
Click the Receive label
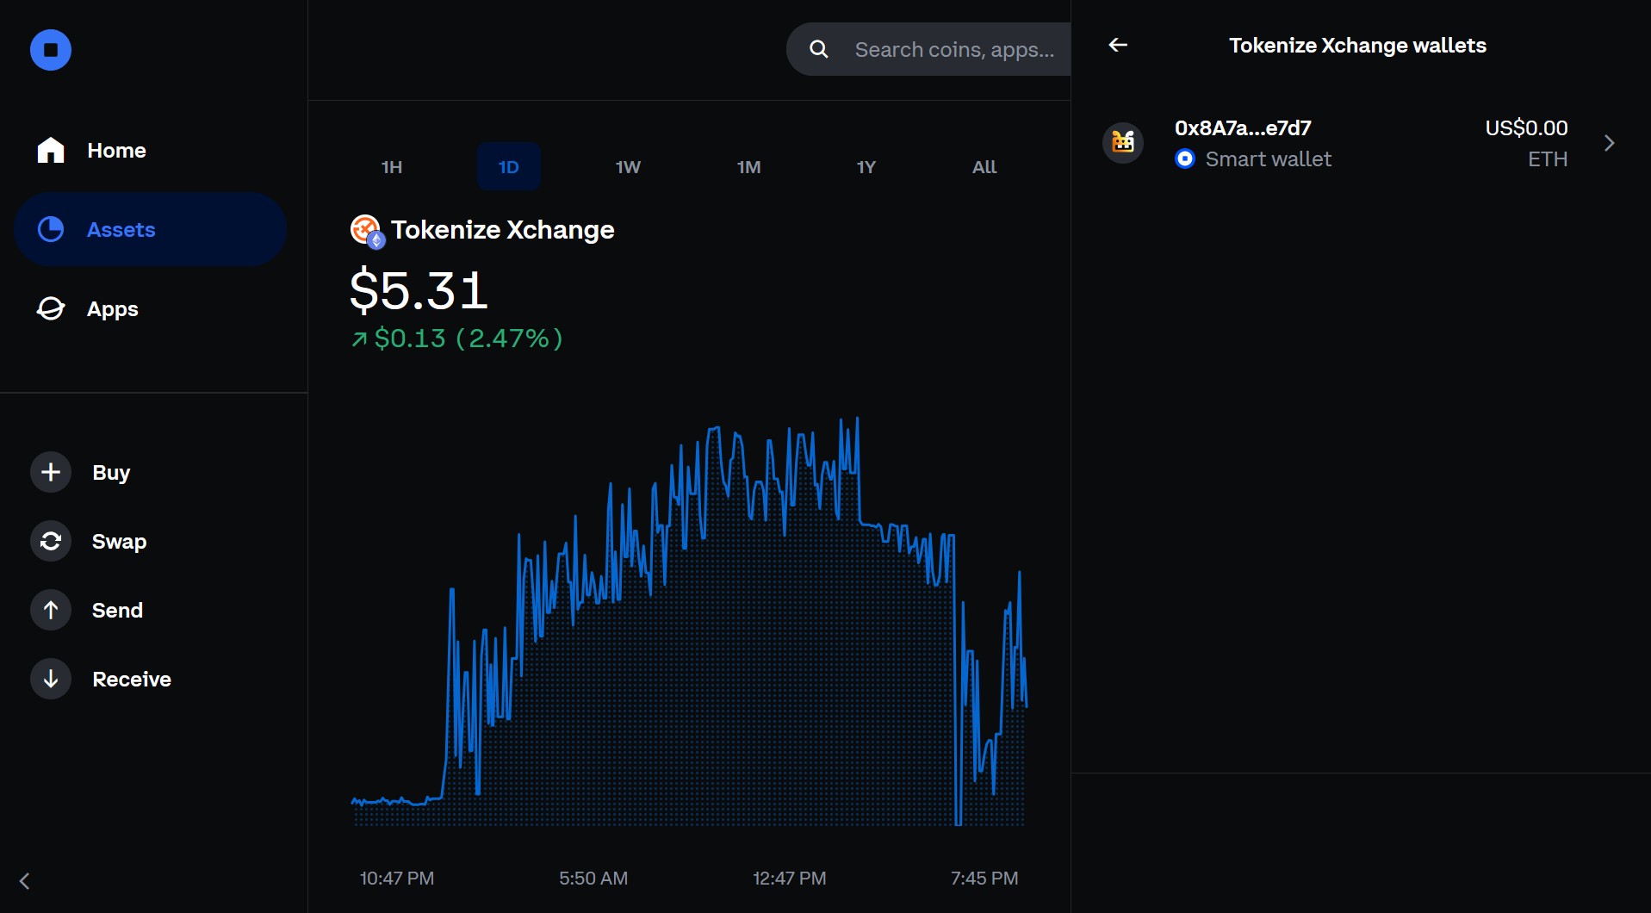click(132, 680)
